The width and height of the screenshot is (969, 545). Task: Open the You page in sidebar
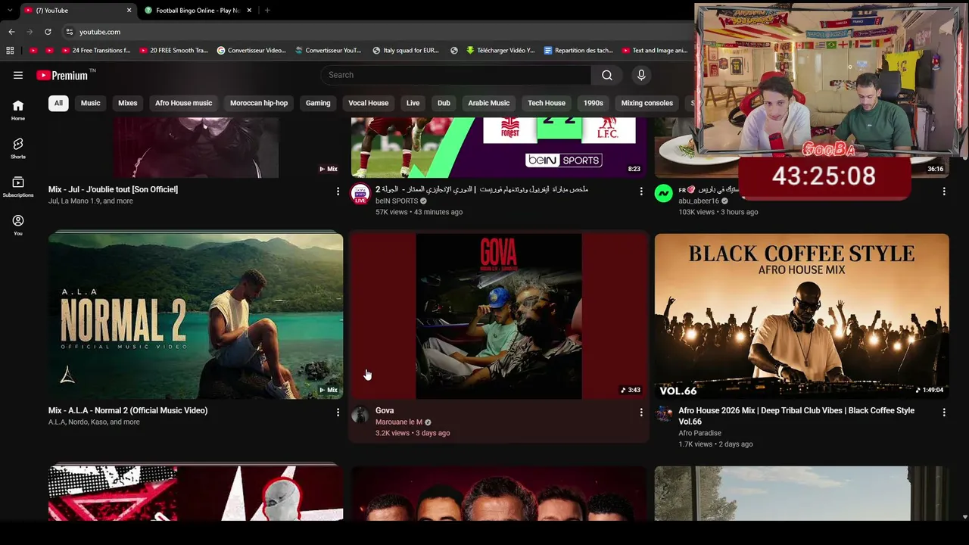point(18,225)
